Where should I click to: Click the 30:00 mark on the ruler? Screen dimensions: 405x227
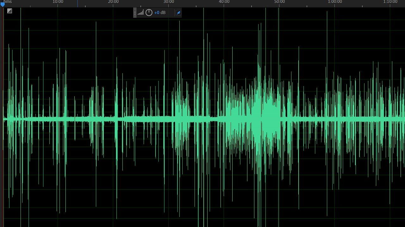pyautogui.click(x=169, y=2)
